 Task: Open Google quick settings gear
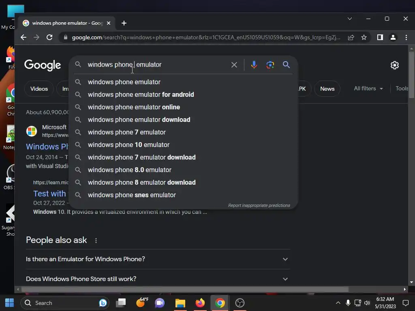click(x=395, y=65)
